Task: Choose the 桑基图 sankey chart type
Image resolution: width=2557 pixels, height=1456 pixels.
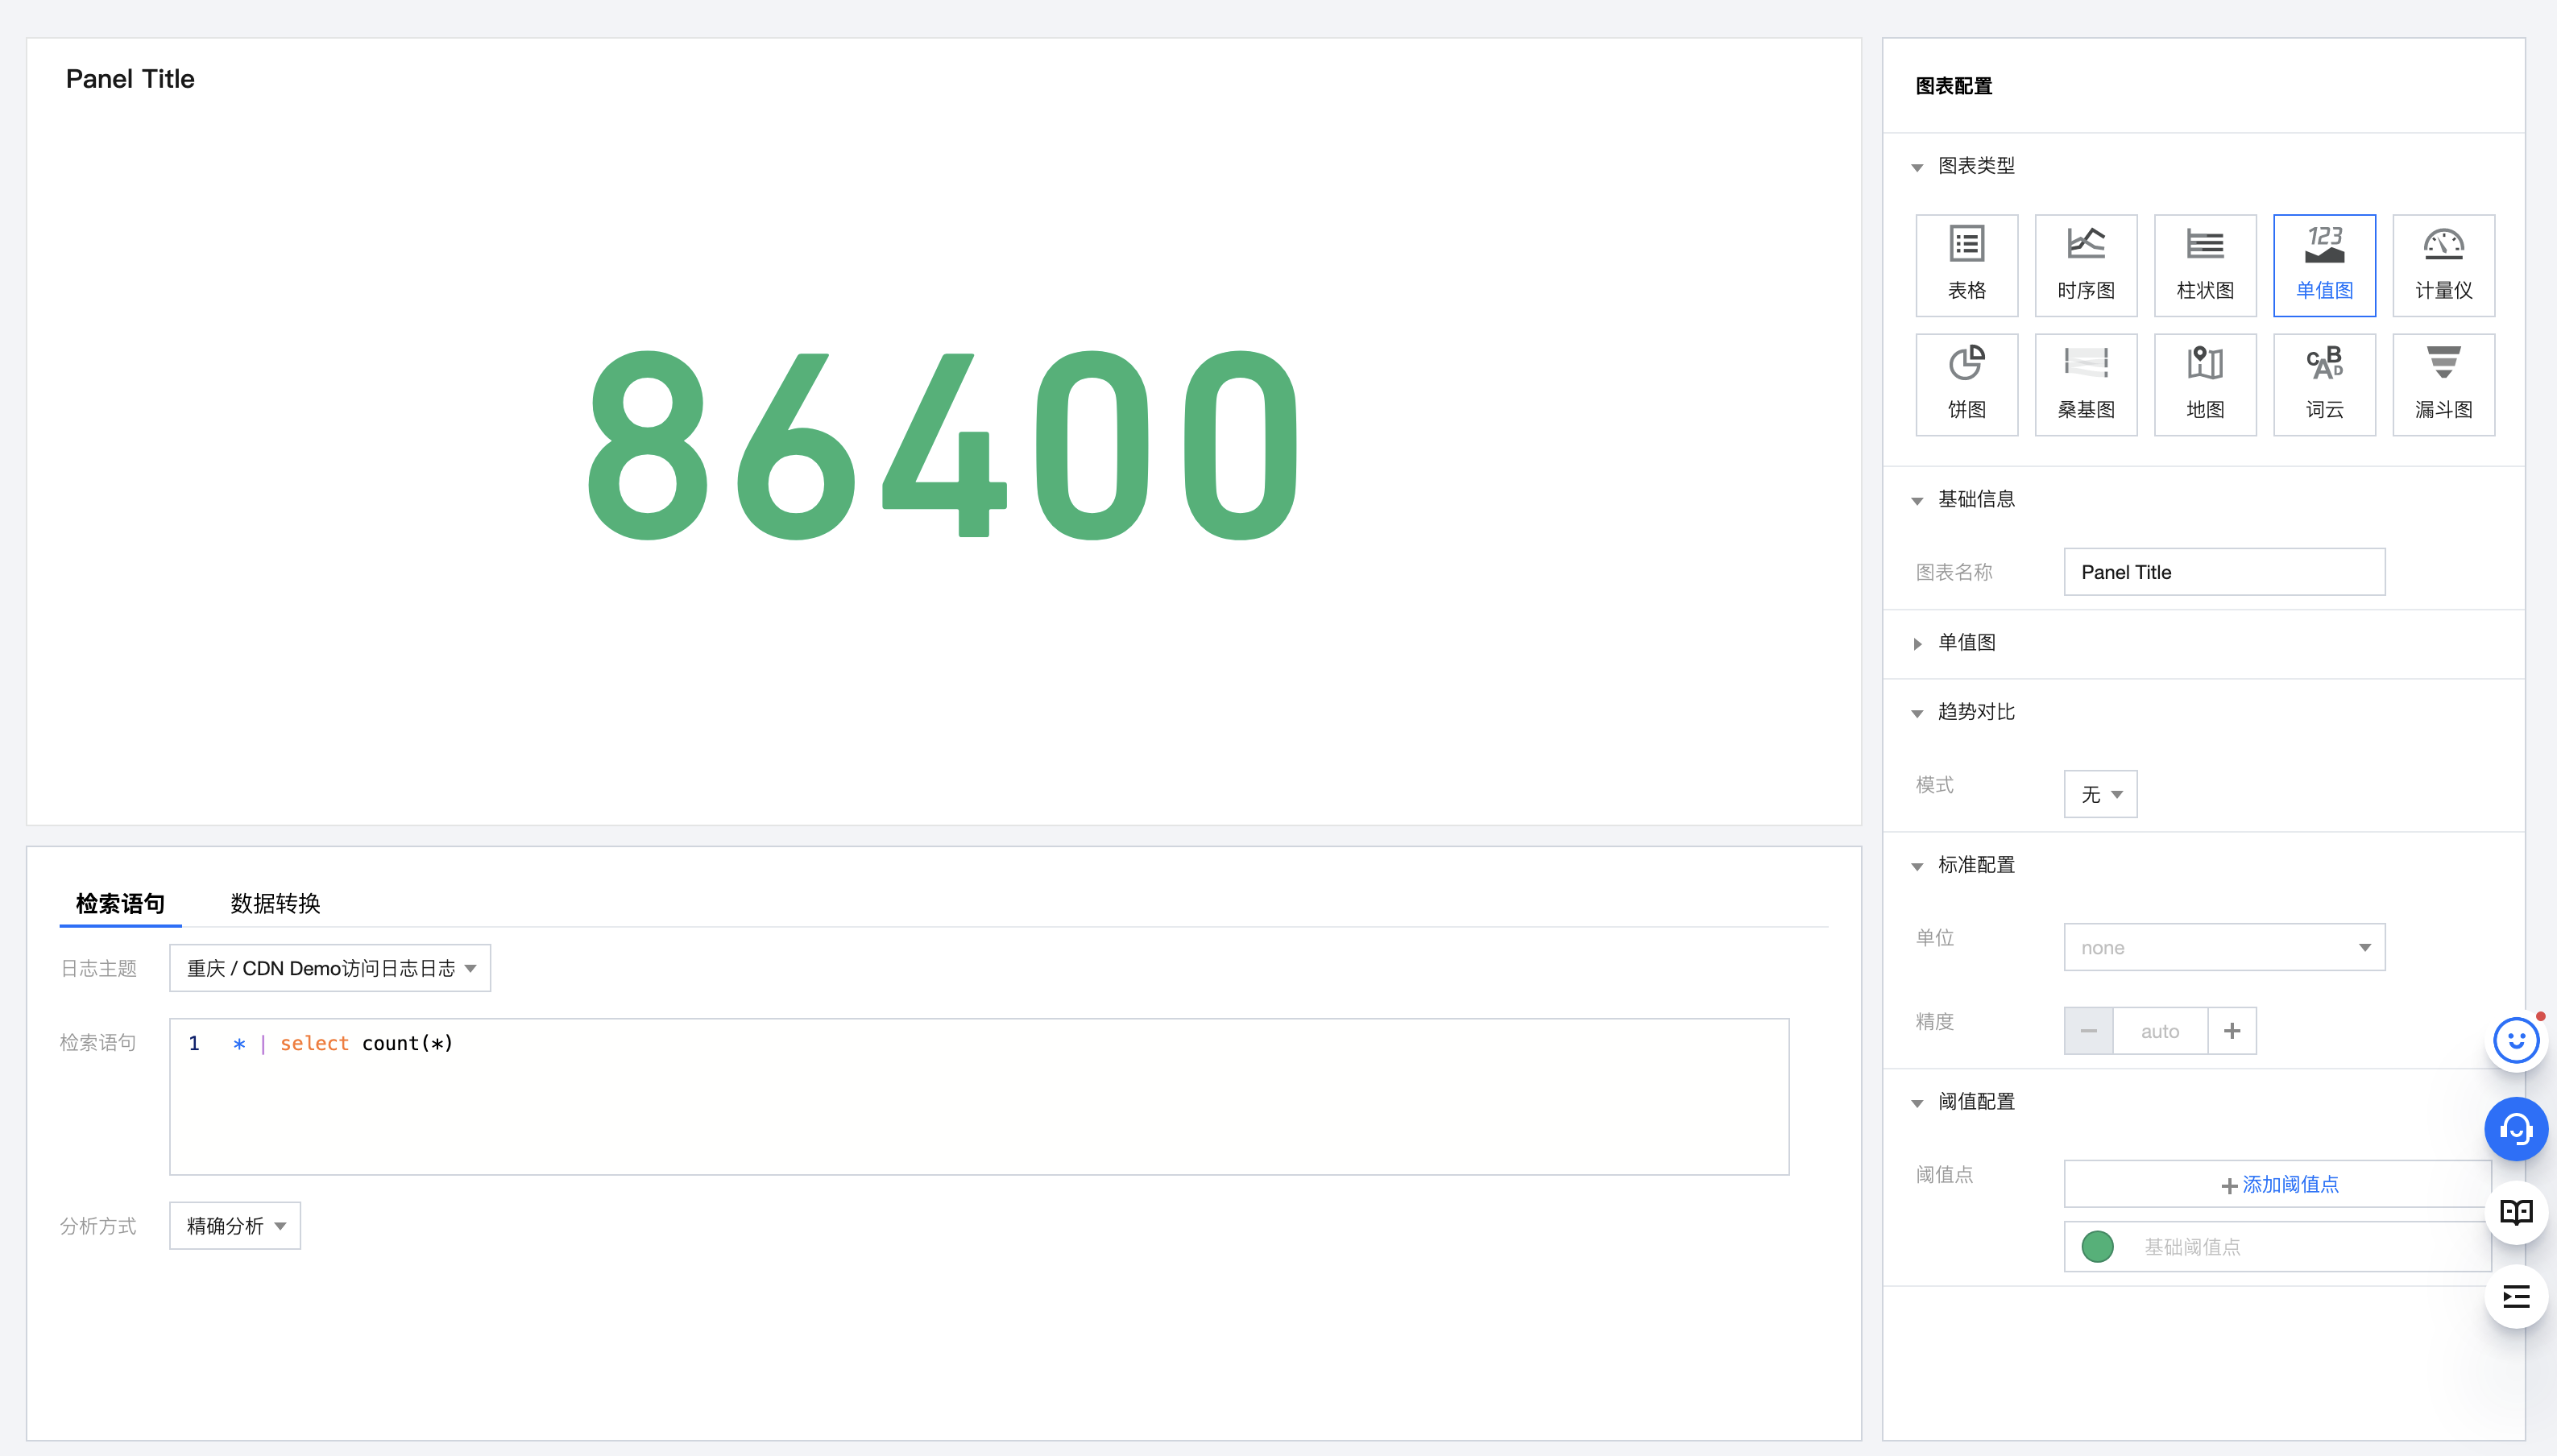Action: (x=2085, y=384)
